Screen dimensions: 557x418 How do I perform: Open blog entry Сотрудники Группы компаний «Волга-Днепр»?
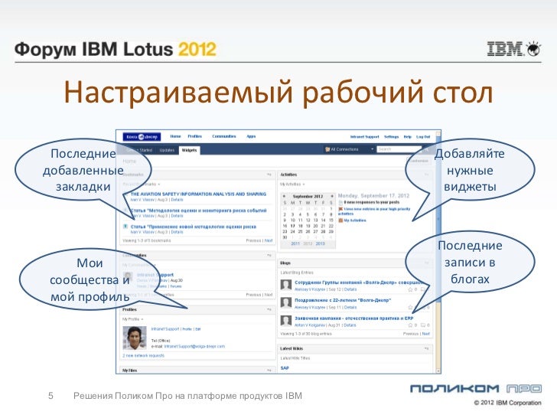pyautogui.click(x=359, y=282)
